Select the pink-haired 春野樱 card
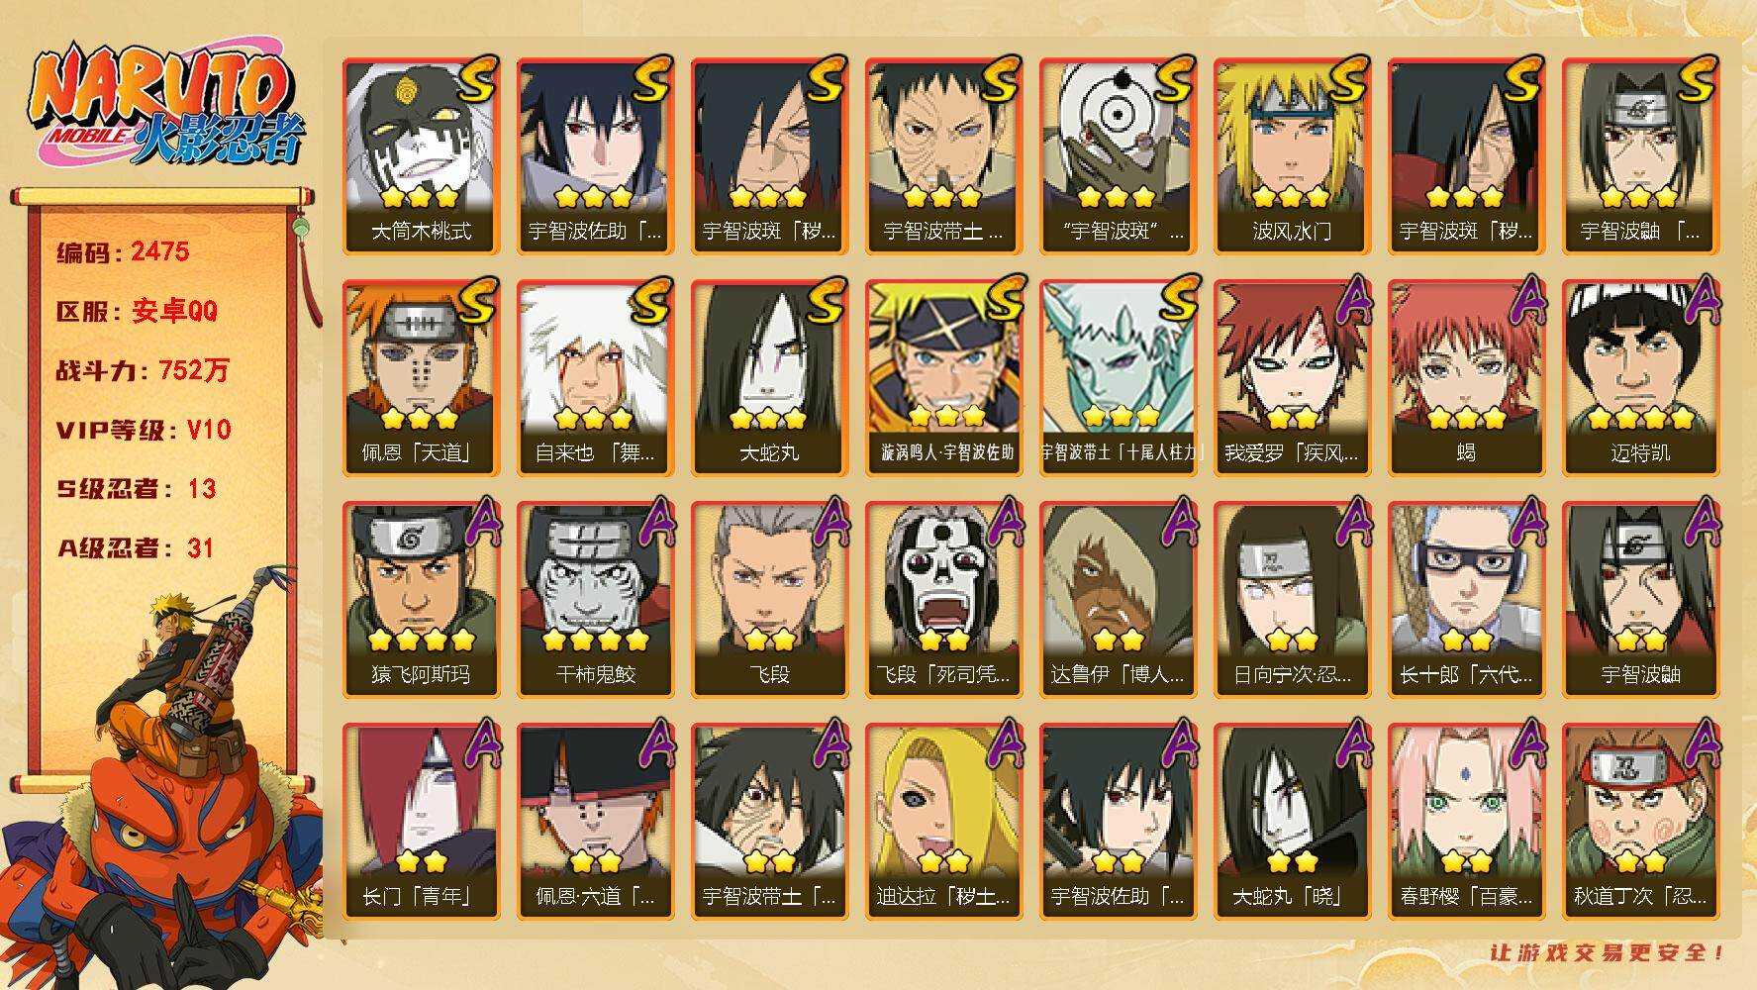The image size is (1757, 990). 1467,822
